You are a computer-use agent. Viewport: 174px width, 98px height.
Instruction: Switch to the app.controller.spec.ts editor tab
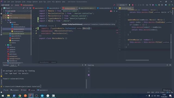(87, 8)
